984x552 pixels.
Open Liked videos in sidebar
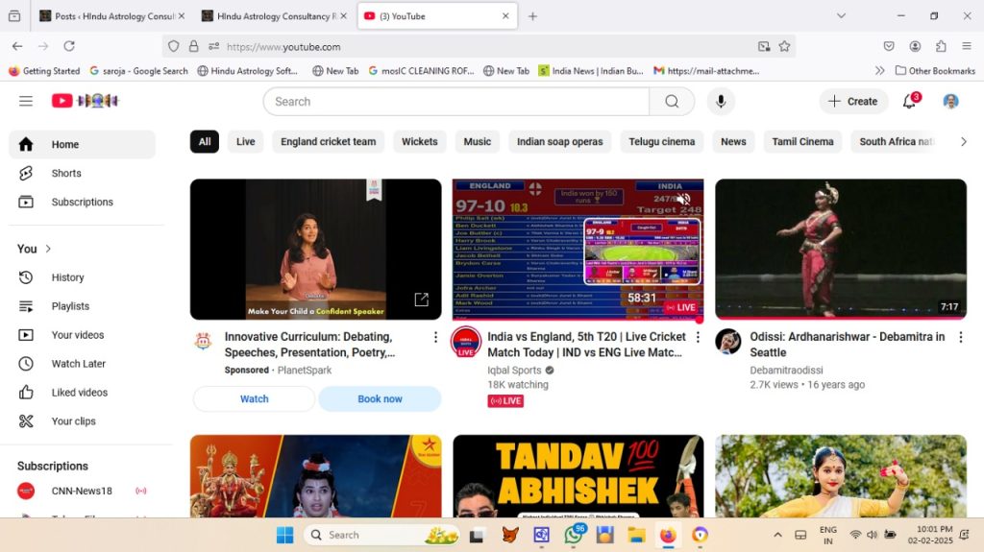click(x=83, y=393)
